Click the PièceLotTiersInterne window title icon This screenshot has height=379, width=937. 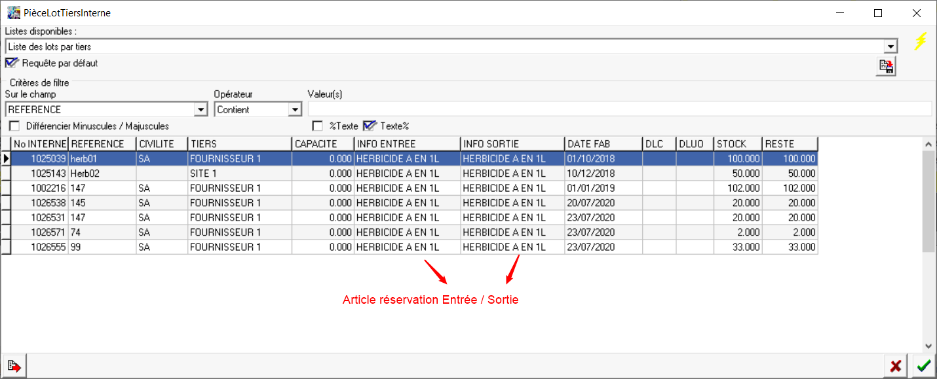click(x=13, y=12)
